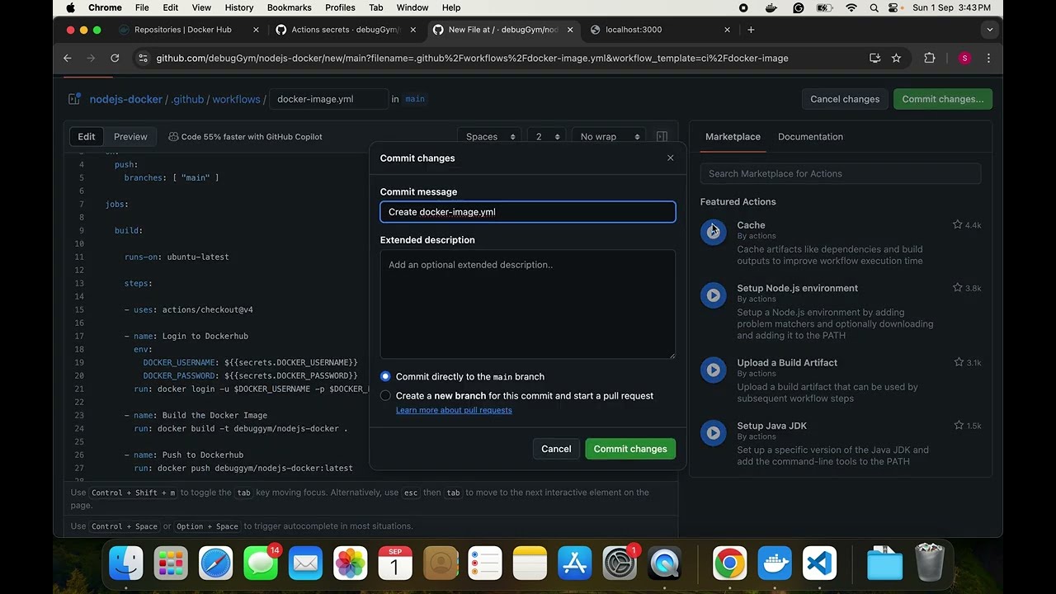Click the Copilot icon in editor toolbar
Screen dimensions: 1056x594
click(x=173, y=137)
